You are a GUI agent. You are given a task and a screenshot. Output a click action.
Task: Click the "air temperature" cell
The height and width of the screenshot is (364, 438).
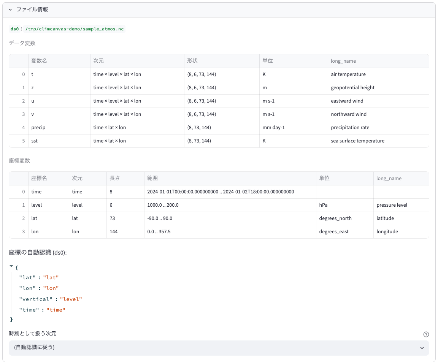[378, 74]
